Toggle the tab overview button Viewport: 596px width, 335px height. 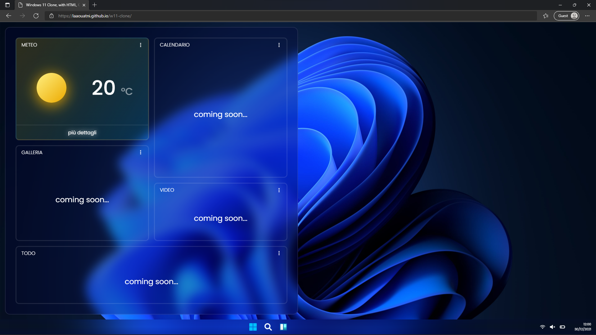pos(7,5)
